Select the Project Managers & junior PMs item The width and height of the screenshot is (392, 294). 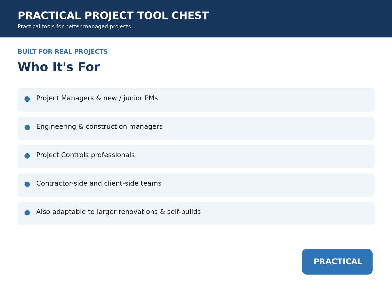coord(196,100)
